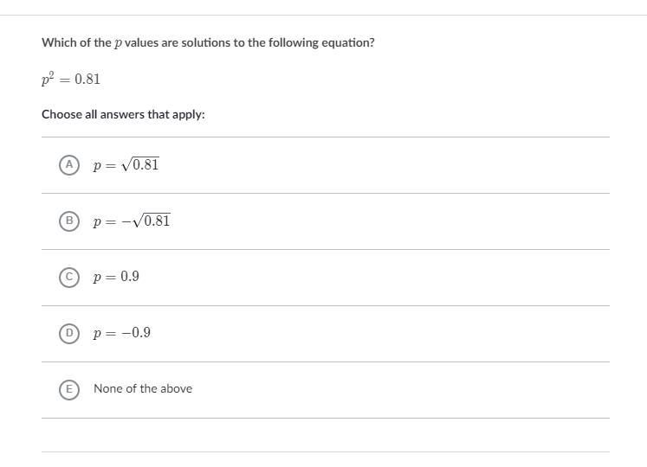Pick the answer text p = −0.9
Image resolution: width=647 pixels, height=467 pixels.
122,333
